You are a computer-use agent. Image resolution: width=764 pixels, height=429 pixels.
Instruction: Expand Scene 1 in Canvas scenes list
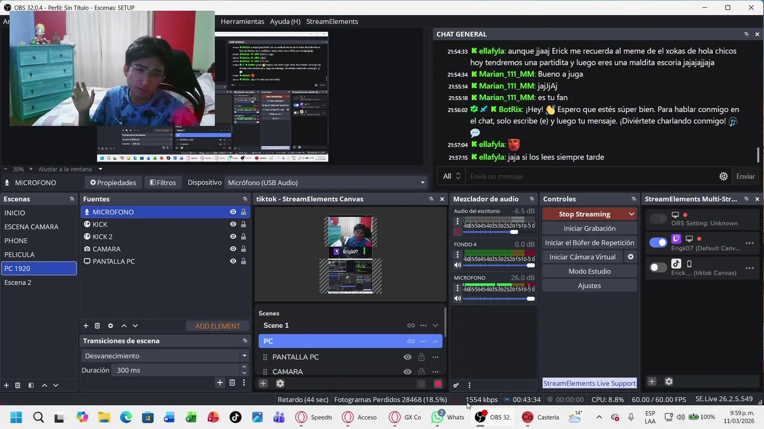pyautogui.click(x=435, y=325)
